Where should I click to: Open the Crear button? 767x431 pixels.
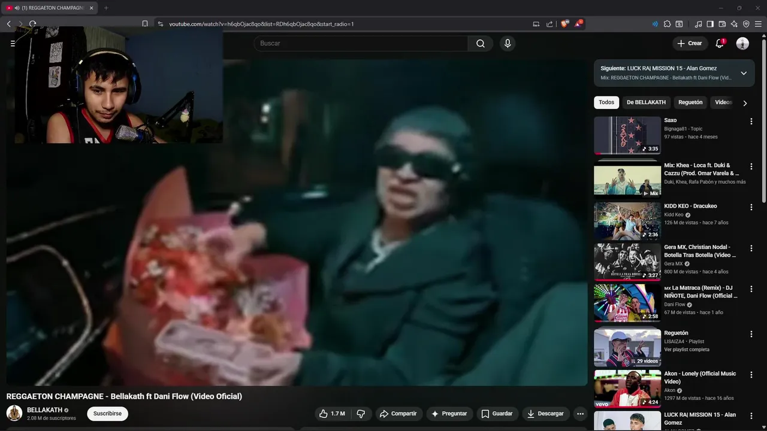(x=690, y=43)
